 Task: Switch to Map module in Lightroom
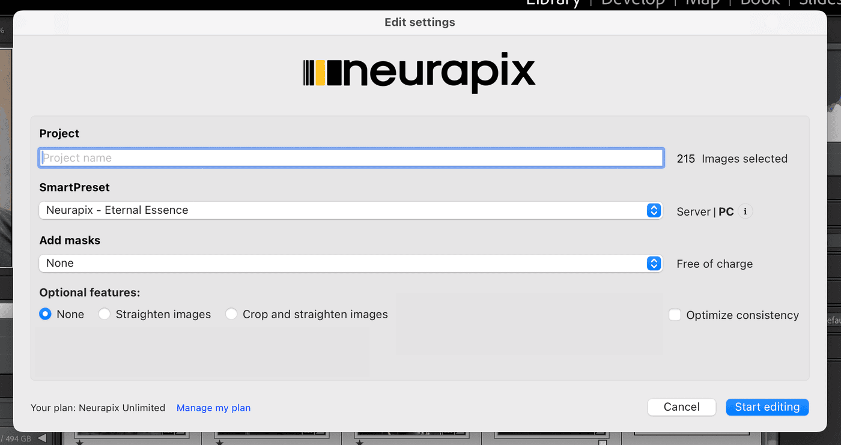pos(702,3)
